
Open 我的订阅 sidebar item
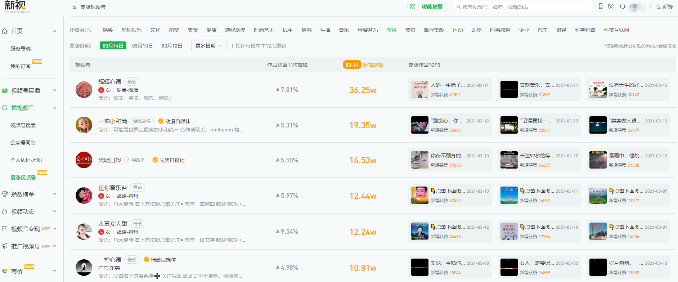coord(21,66)
